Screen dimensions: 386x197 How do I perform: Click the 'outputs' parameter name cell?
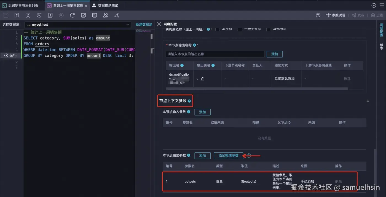[190, 182]
